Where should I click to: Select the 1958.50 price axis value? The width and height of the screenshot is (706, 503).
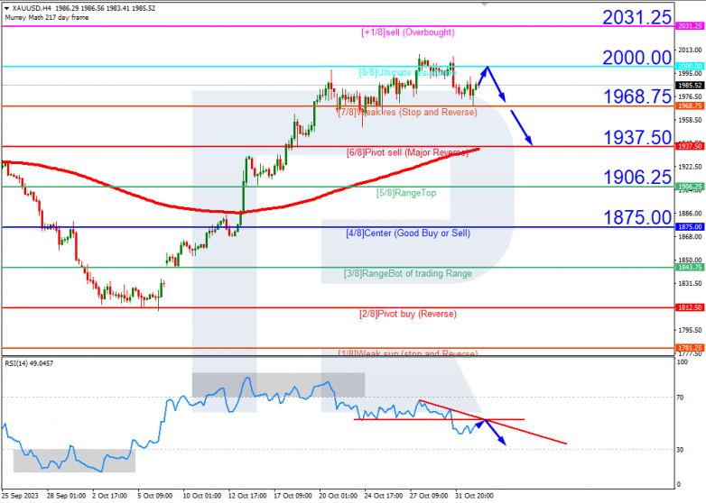(x=692, y=120)
